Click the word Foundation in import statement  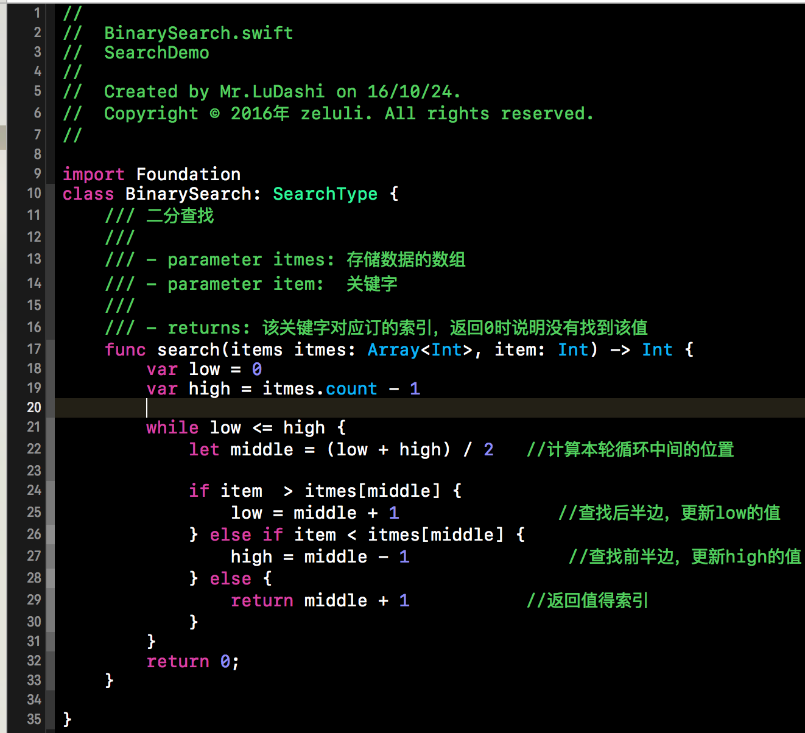click(188, 174)
